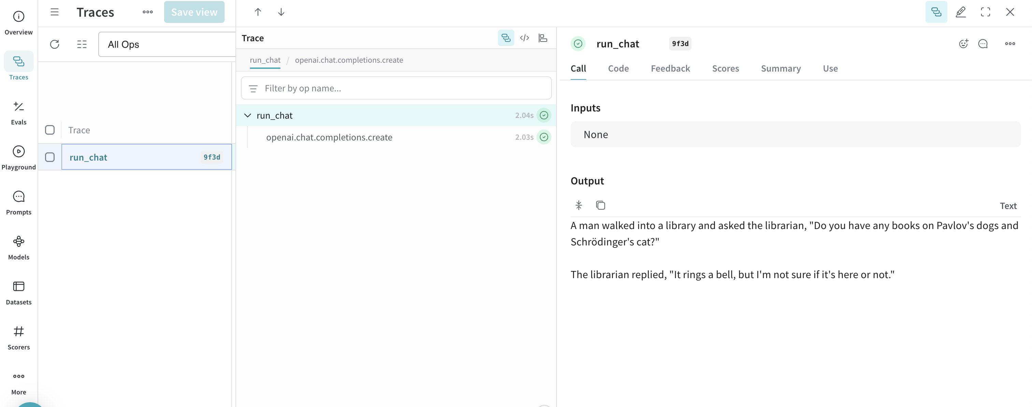Open the Evals sidebar section

click(x=18, y=112)
